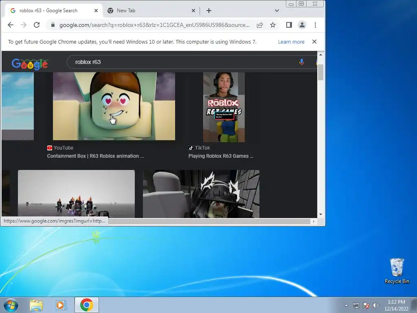Open the TikTok Roblox R63 Games thumbnail
Image resolution: width=417 pixels, height=313 pixels.
pos(224,107)
